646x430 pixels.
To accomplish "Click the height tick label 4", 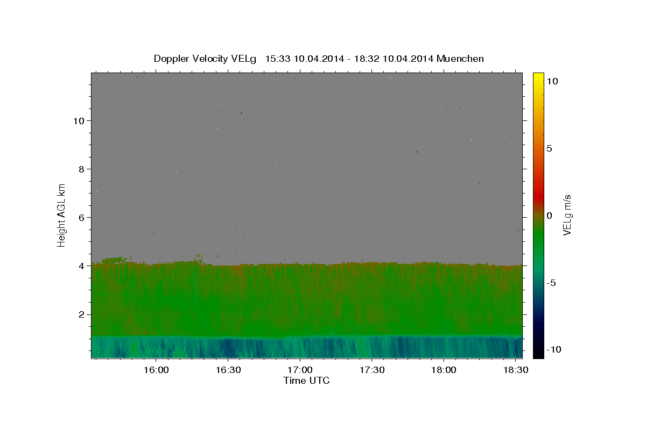I will [82, 266].
